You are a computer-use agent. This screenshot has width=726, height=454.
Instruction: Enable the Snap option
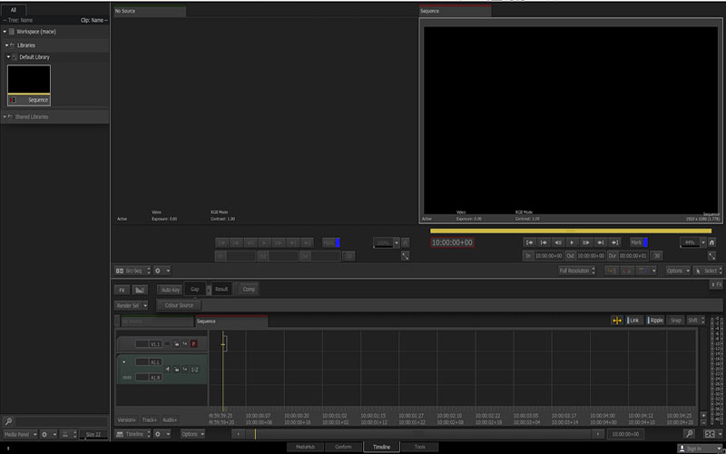tap(675, 321)
